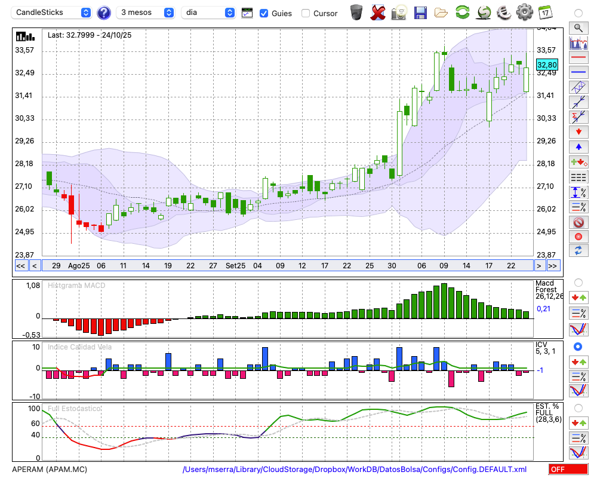Click the trash can icon in toolbar
Image resolution: width=597 pixels, height=478 pixels.
tap(356, 12)
